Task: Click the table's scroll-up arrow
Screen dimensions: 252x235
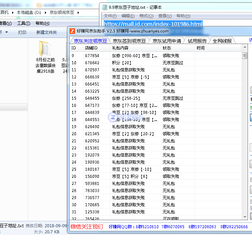Action: tap(245, 47)
